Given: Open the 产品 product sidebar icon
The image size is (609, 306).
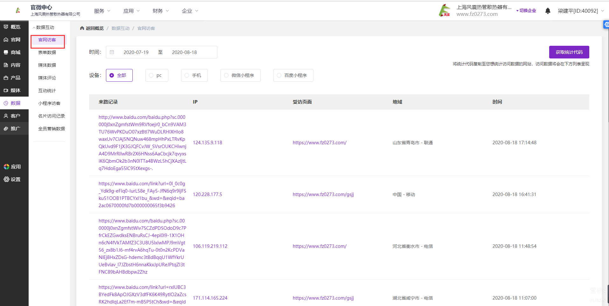Looking at the screenshot, I should (x=6, y=78).
